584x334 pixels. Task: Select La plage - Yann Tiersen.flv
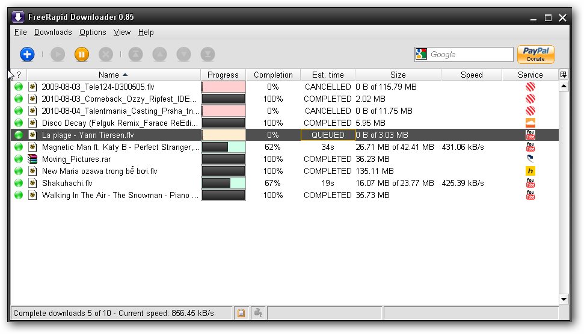284,135
